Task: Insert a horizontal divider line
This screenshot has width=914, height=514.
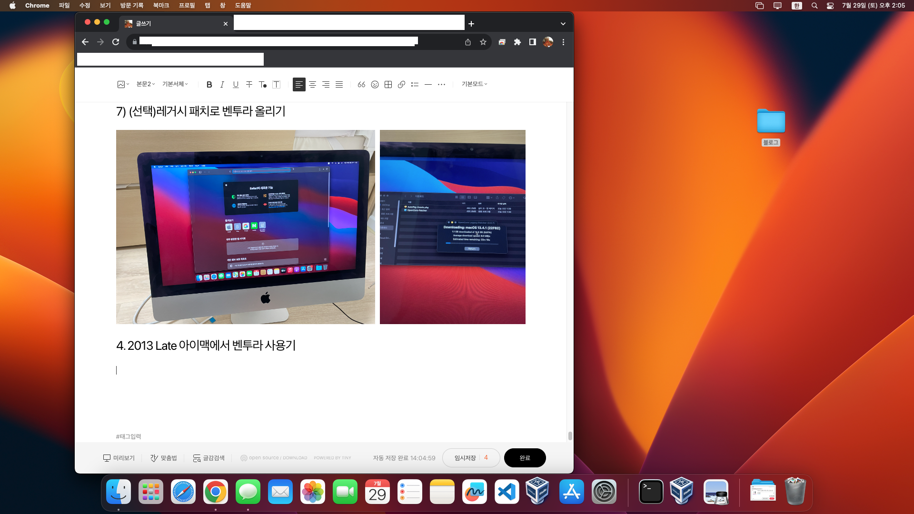Action: 428,84
